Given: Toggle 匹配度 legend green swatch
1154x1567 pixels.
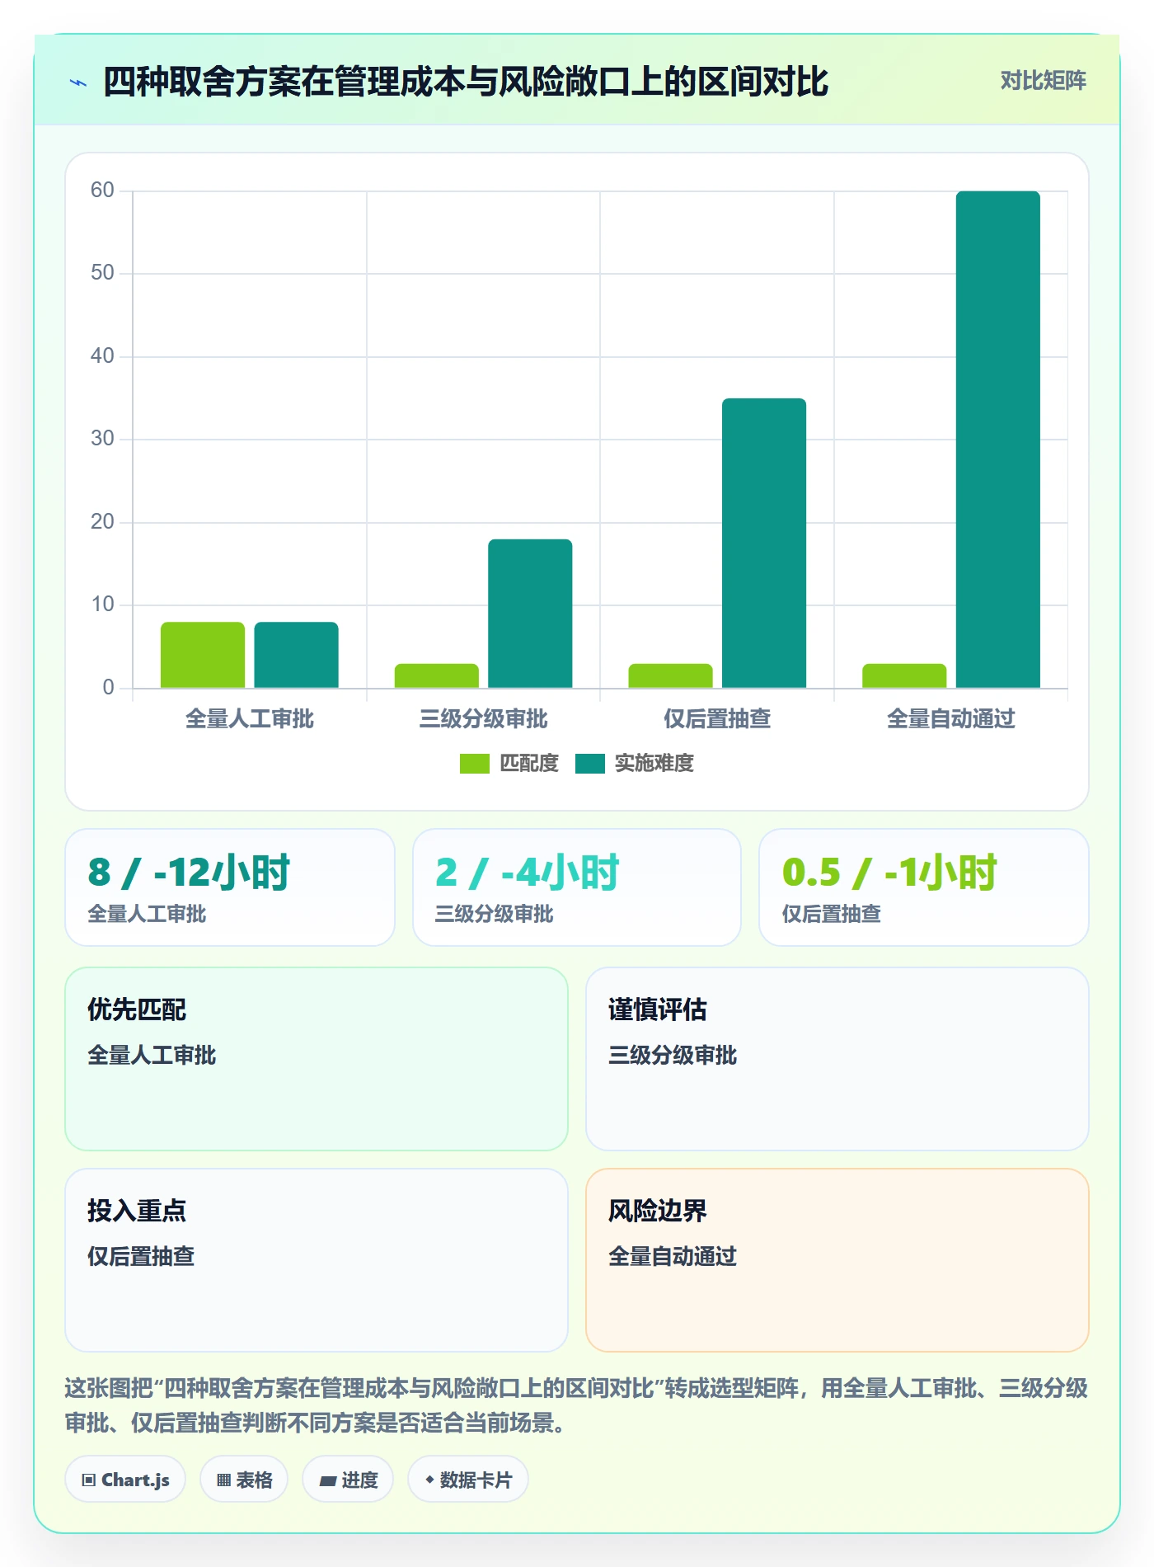Looking at the screenshot, I should coord(474,764).
